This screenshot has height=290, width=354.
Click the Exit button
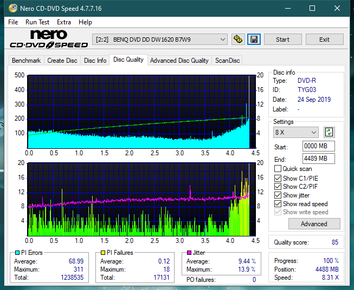click(x=324, y=39)
